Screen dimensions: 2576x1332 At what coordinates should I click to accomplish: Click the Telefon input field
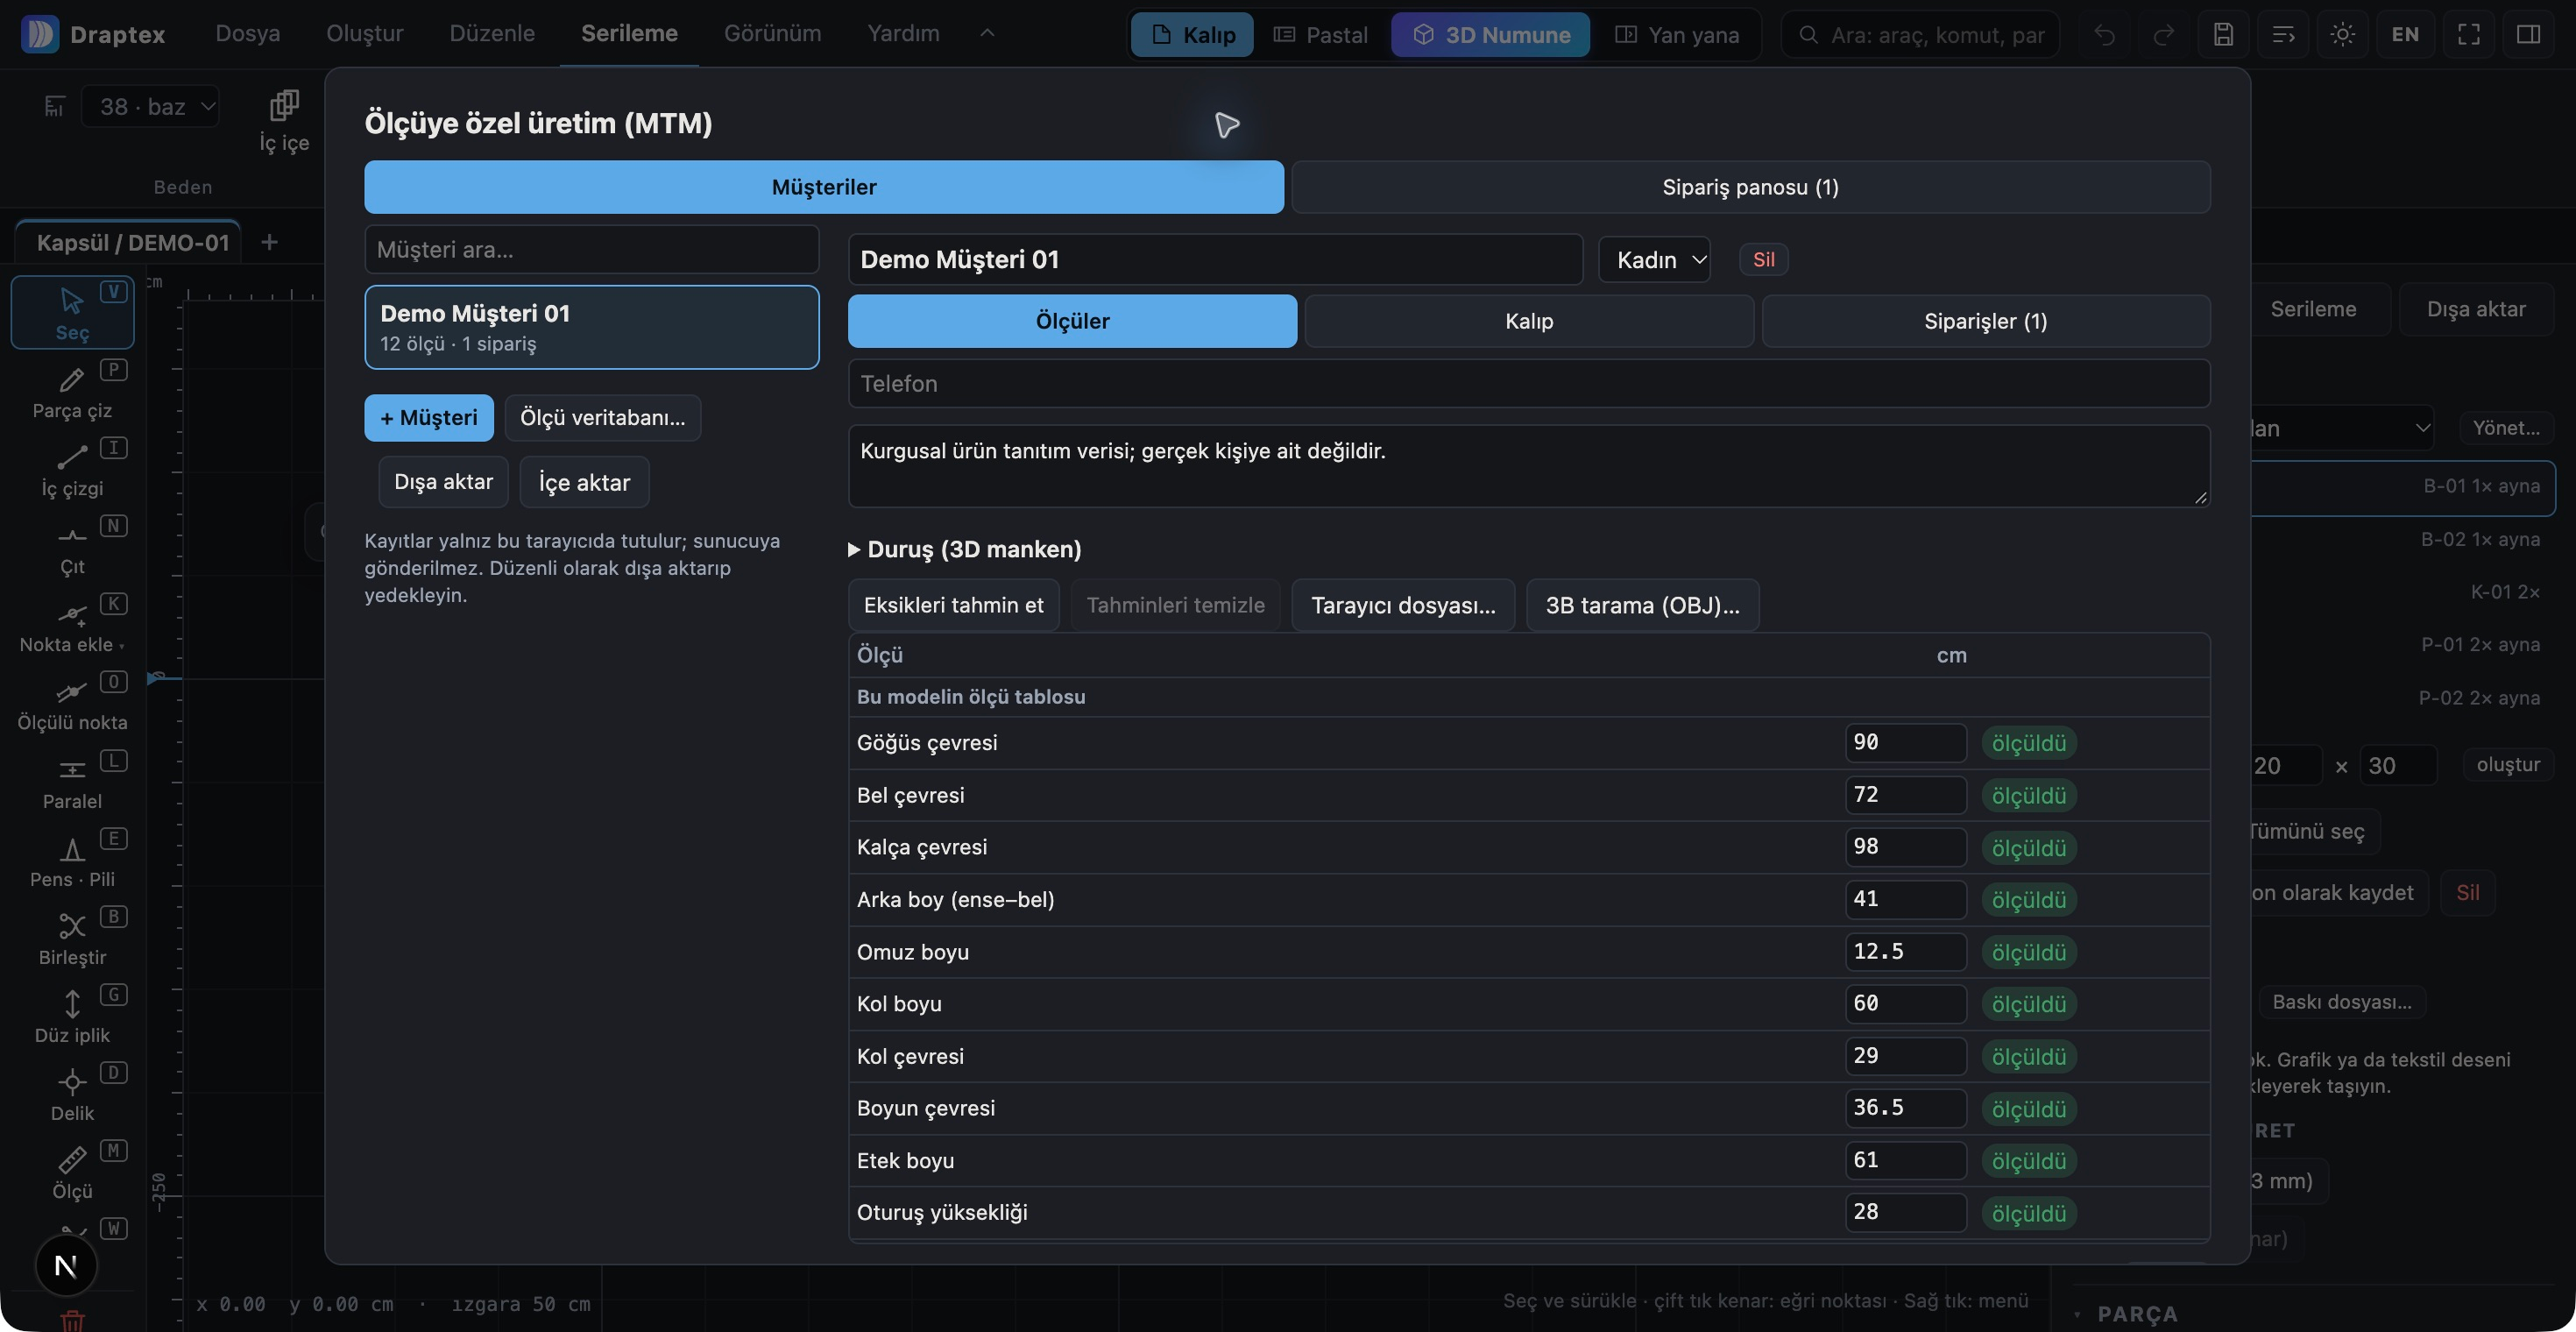pos(1529,384)
